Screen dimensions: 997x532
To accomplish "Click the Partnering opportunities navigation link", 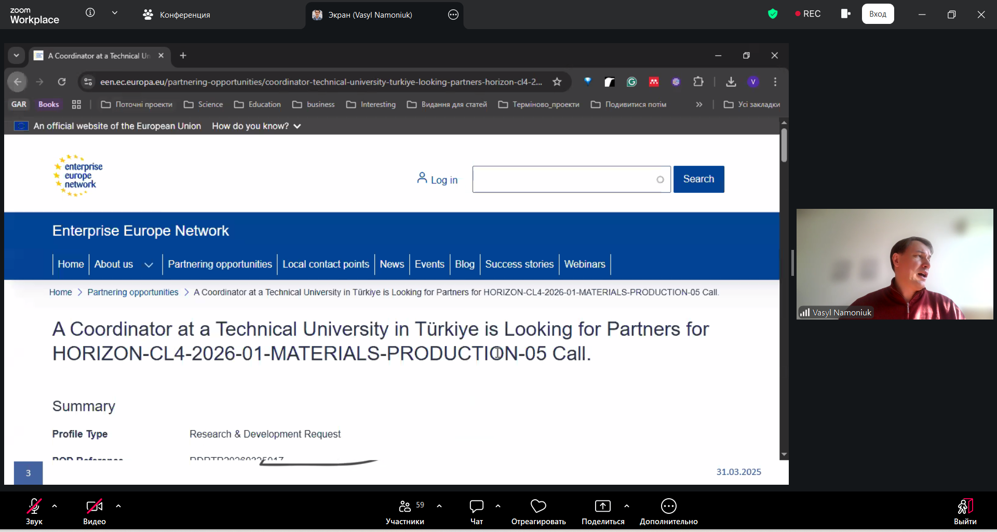I will coord(220,264).
